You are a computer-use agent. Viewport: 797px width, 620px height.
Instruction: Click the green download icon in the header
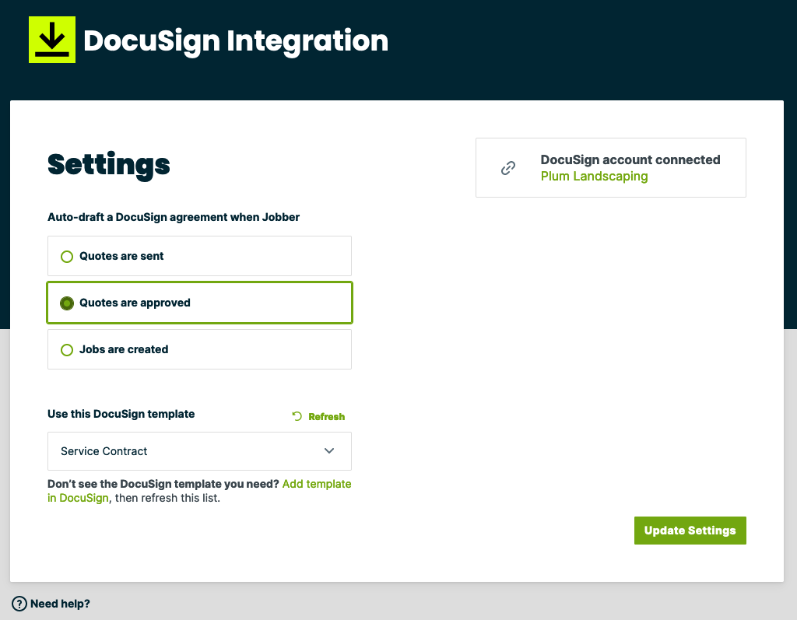(51, 39)
